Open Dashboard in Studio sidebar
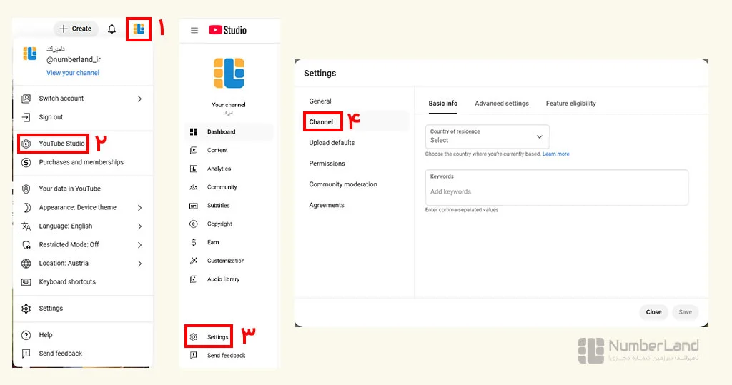Viewport: 732px width, 385px height. pos(229,132)
